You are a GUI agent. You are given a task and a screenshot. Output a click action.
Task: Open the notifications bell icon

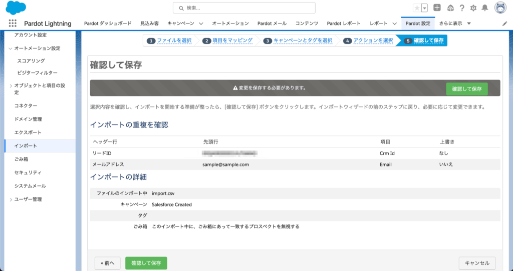(485, 8)
